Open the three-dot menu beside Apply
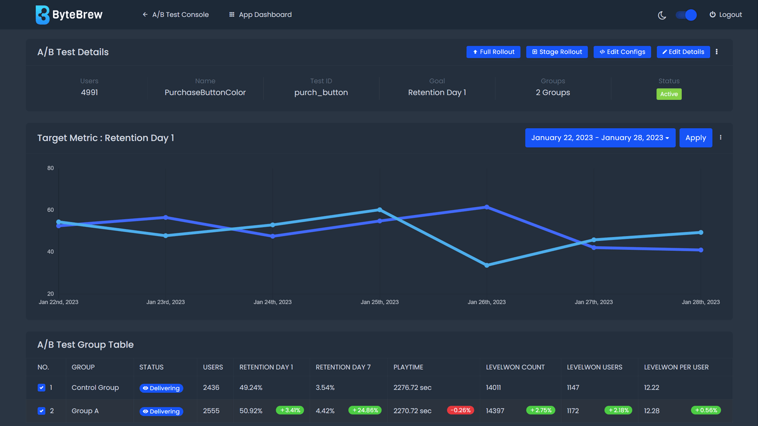Viewport: 758px width, 426px height. [721, 137]
